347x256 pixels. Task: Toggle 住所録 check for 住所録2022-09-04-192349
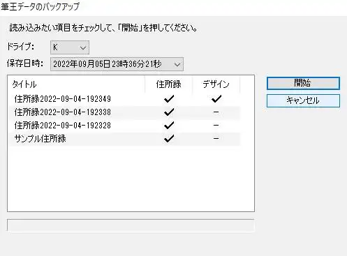(x=169, y=99)
